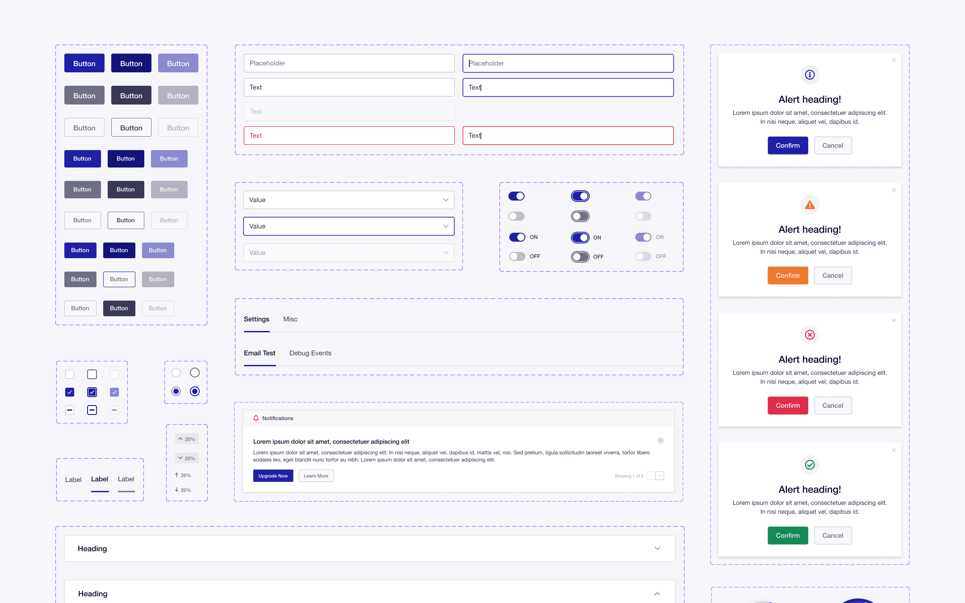The image size is (965, 603).
Task: Open the first Value dropdown
Action: coord(348,200)
